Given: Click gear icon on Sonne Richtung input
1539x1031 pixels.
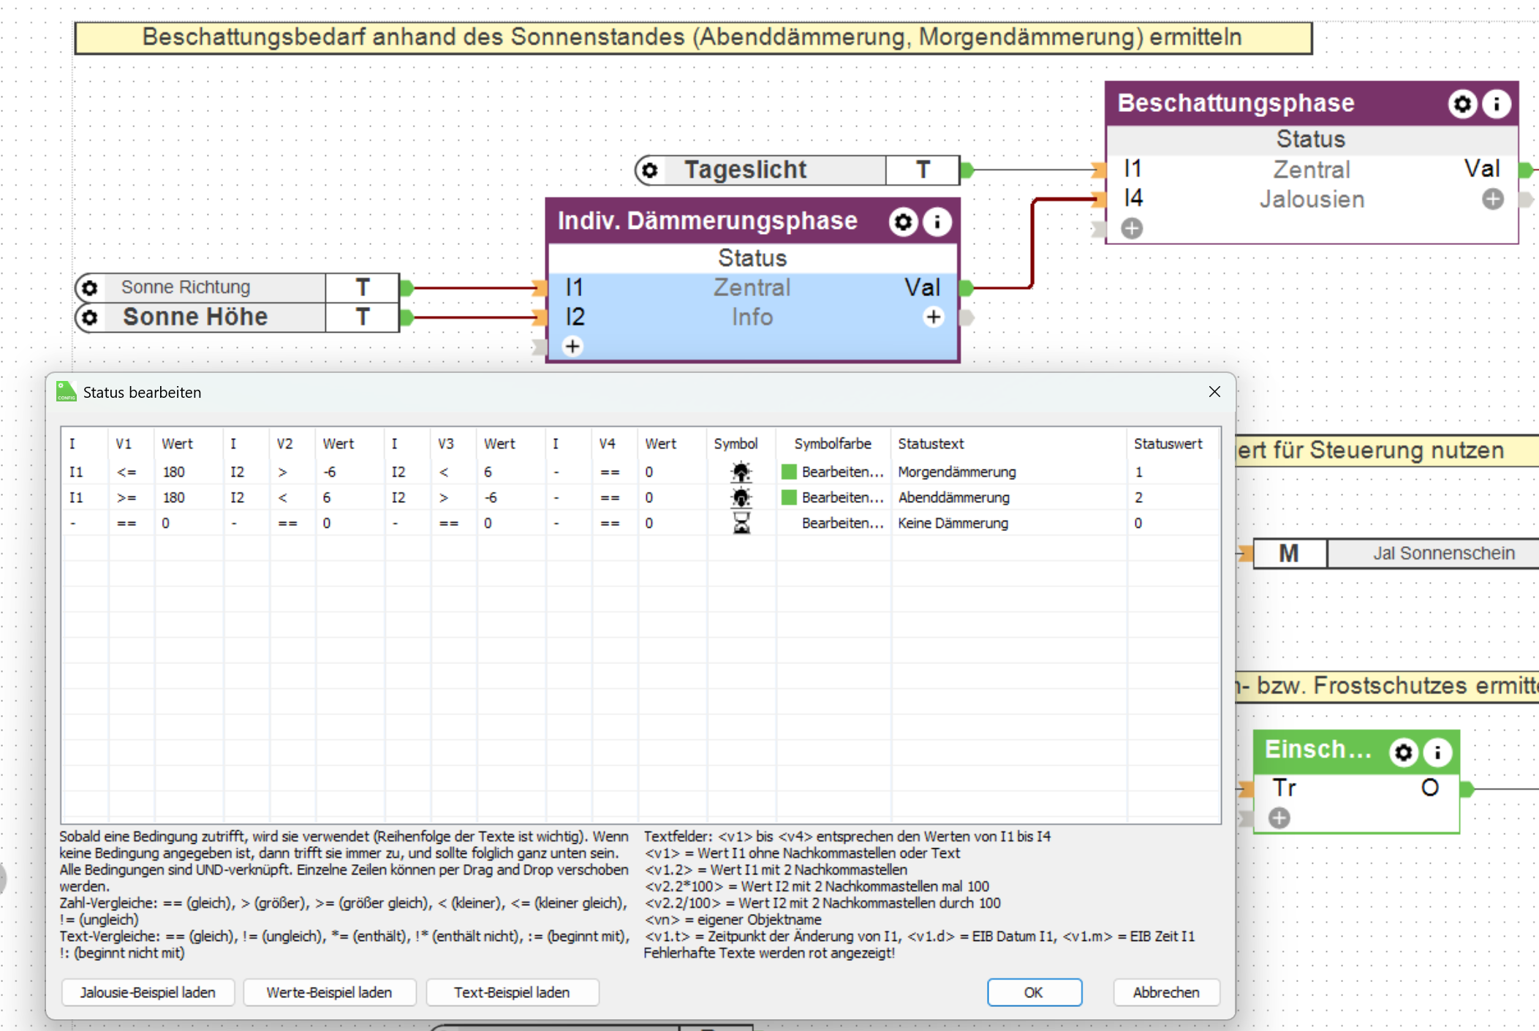Looking at the screenshot, I should tap(90, 287).
